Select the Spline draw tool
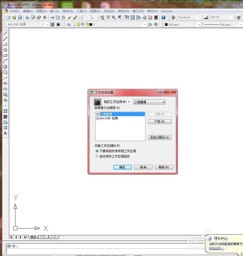 pyautogui.click(x=5, y=78)
